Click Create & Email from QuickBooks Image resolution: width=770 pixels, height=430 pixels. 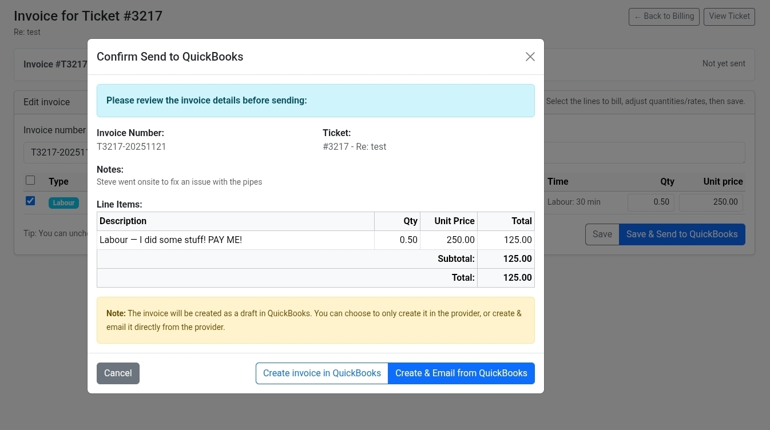(461, 373)
